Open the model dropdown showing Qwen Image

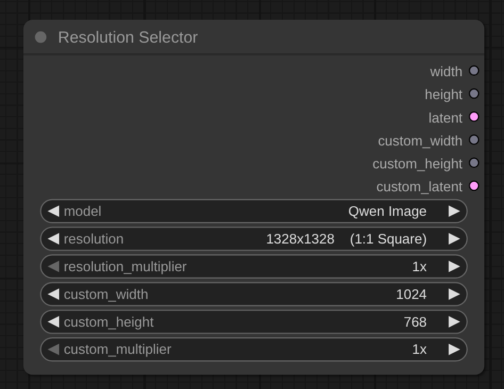pos(254,211)
